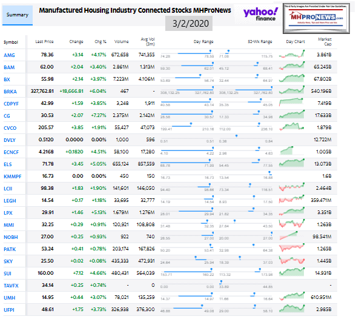Viewport: 356px width, 322px height.
Task: Open the UMH ticker symbol link
Action: 10,298
